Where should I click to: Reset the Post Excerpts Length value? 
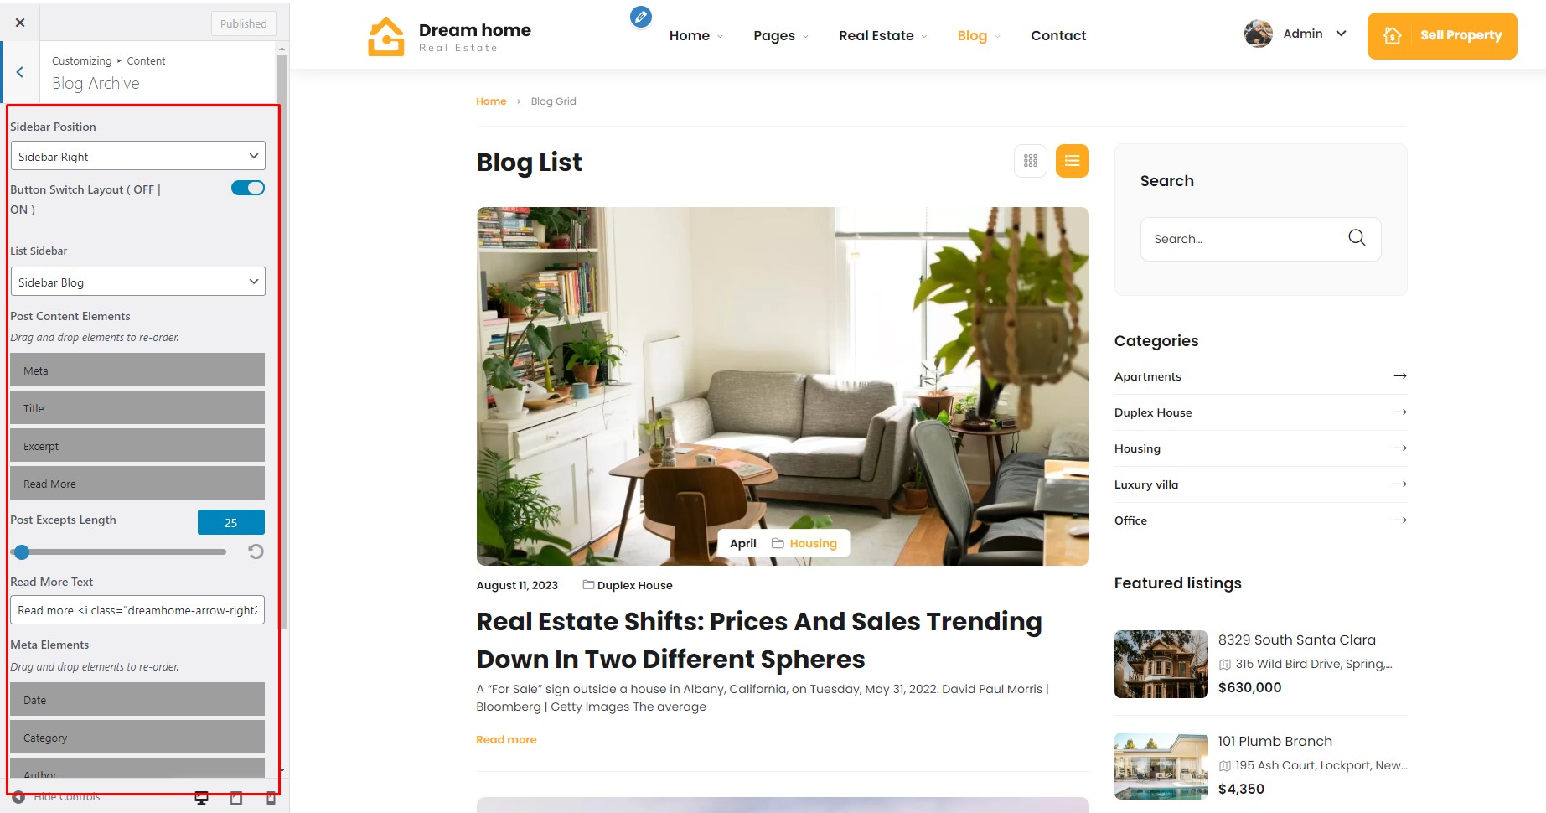(x=256, y=551)
